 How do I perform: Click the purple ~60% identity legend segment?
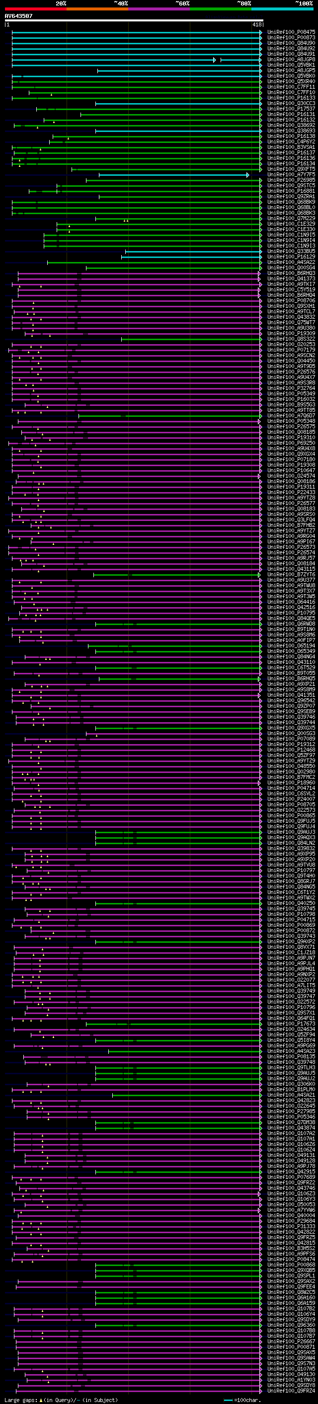[159, 9]
